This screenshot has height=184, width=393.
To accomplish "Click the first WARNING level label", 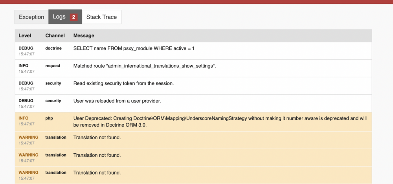I will click(28, 137).
